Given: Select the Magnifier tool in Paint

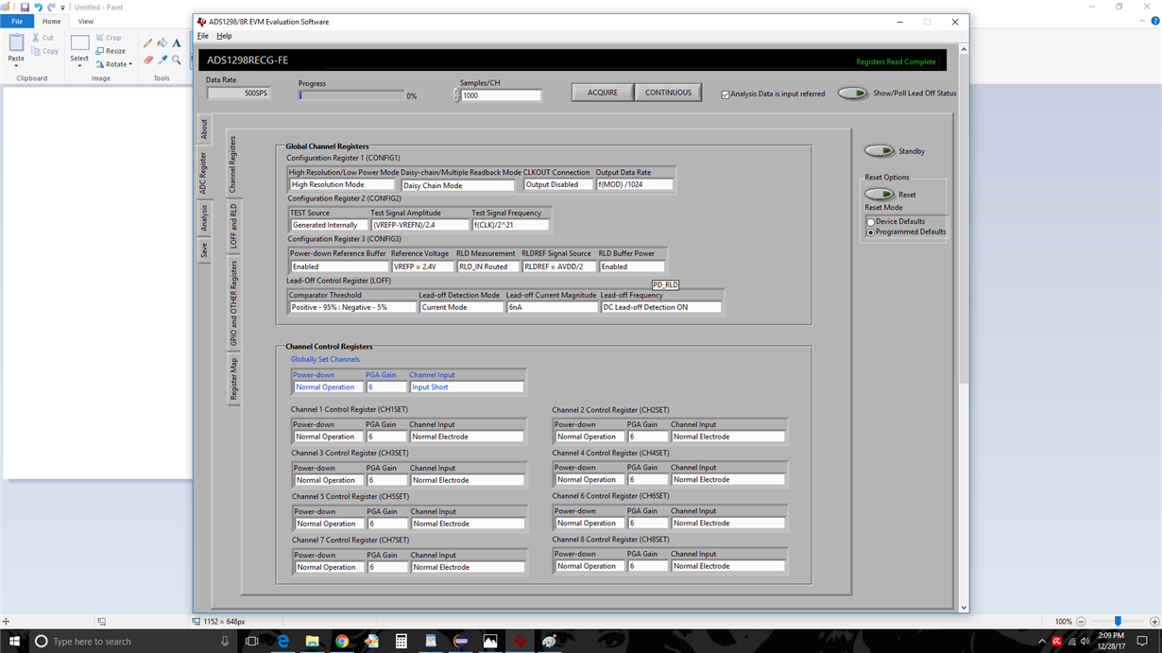Looking at the screenshot, I should (x=177, y=60).
